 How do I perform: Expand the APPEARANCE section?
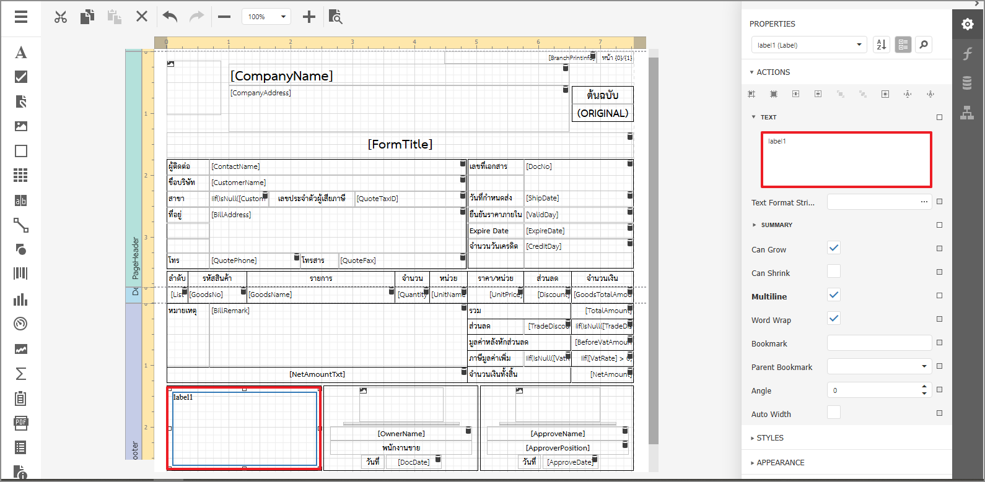click(x=780, y=462)
